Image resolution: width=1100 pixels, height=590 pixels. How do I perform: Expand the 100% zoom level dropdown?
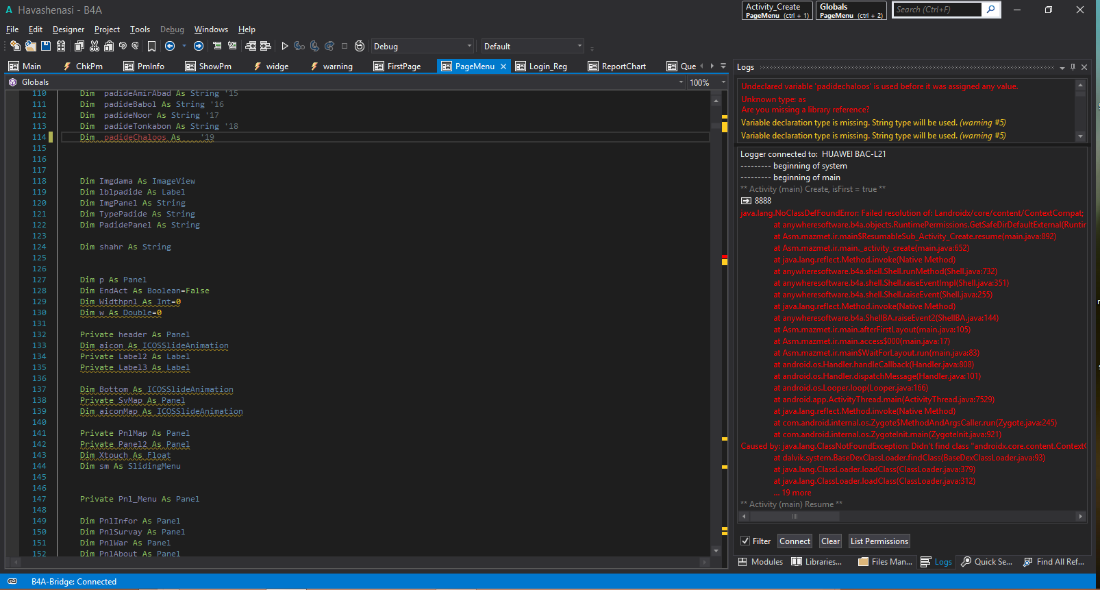coord(723,82)
